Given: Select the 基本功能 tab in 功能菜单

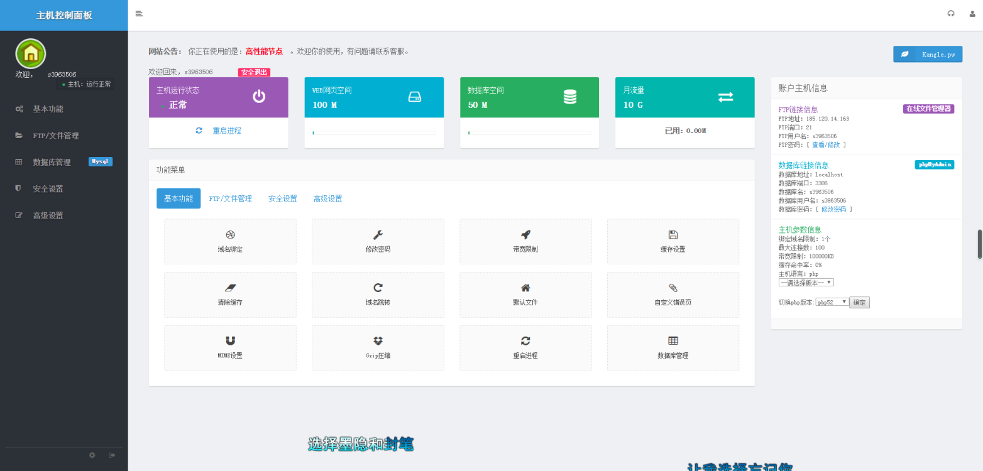Looking at the screenshot, I should point(178,198).
